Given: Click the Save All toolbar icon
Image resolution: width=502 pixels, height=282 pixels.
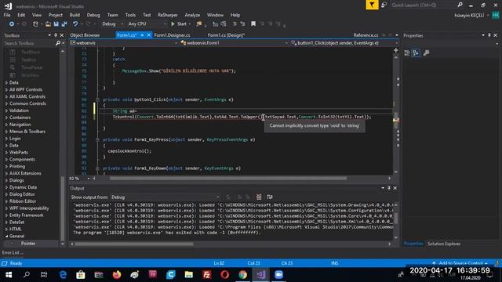Looking at the screenshot, I should [x=64, y=24].
